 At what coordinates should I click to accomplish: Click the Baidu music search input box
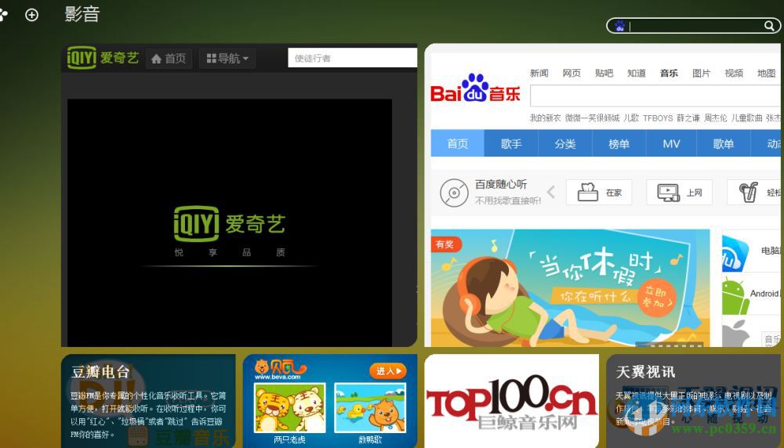tap(655, 96)
